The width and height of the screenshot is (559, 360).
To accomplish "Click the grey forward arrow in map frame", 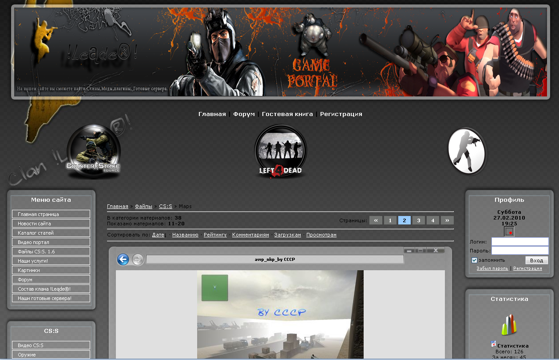I will (x=138, y=259).
